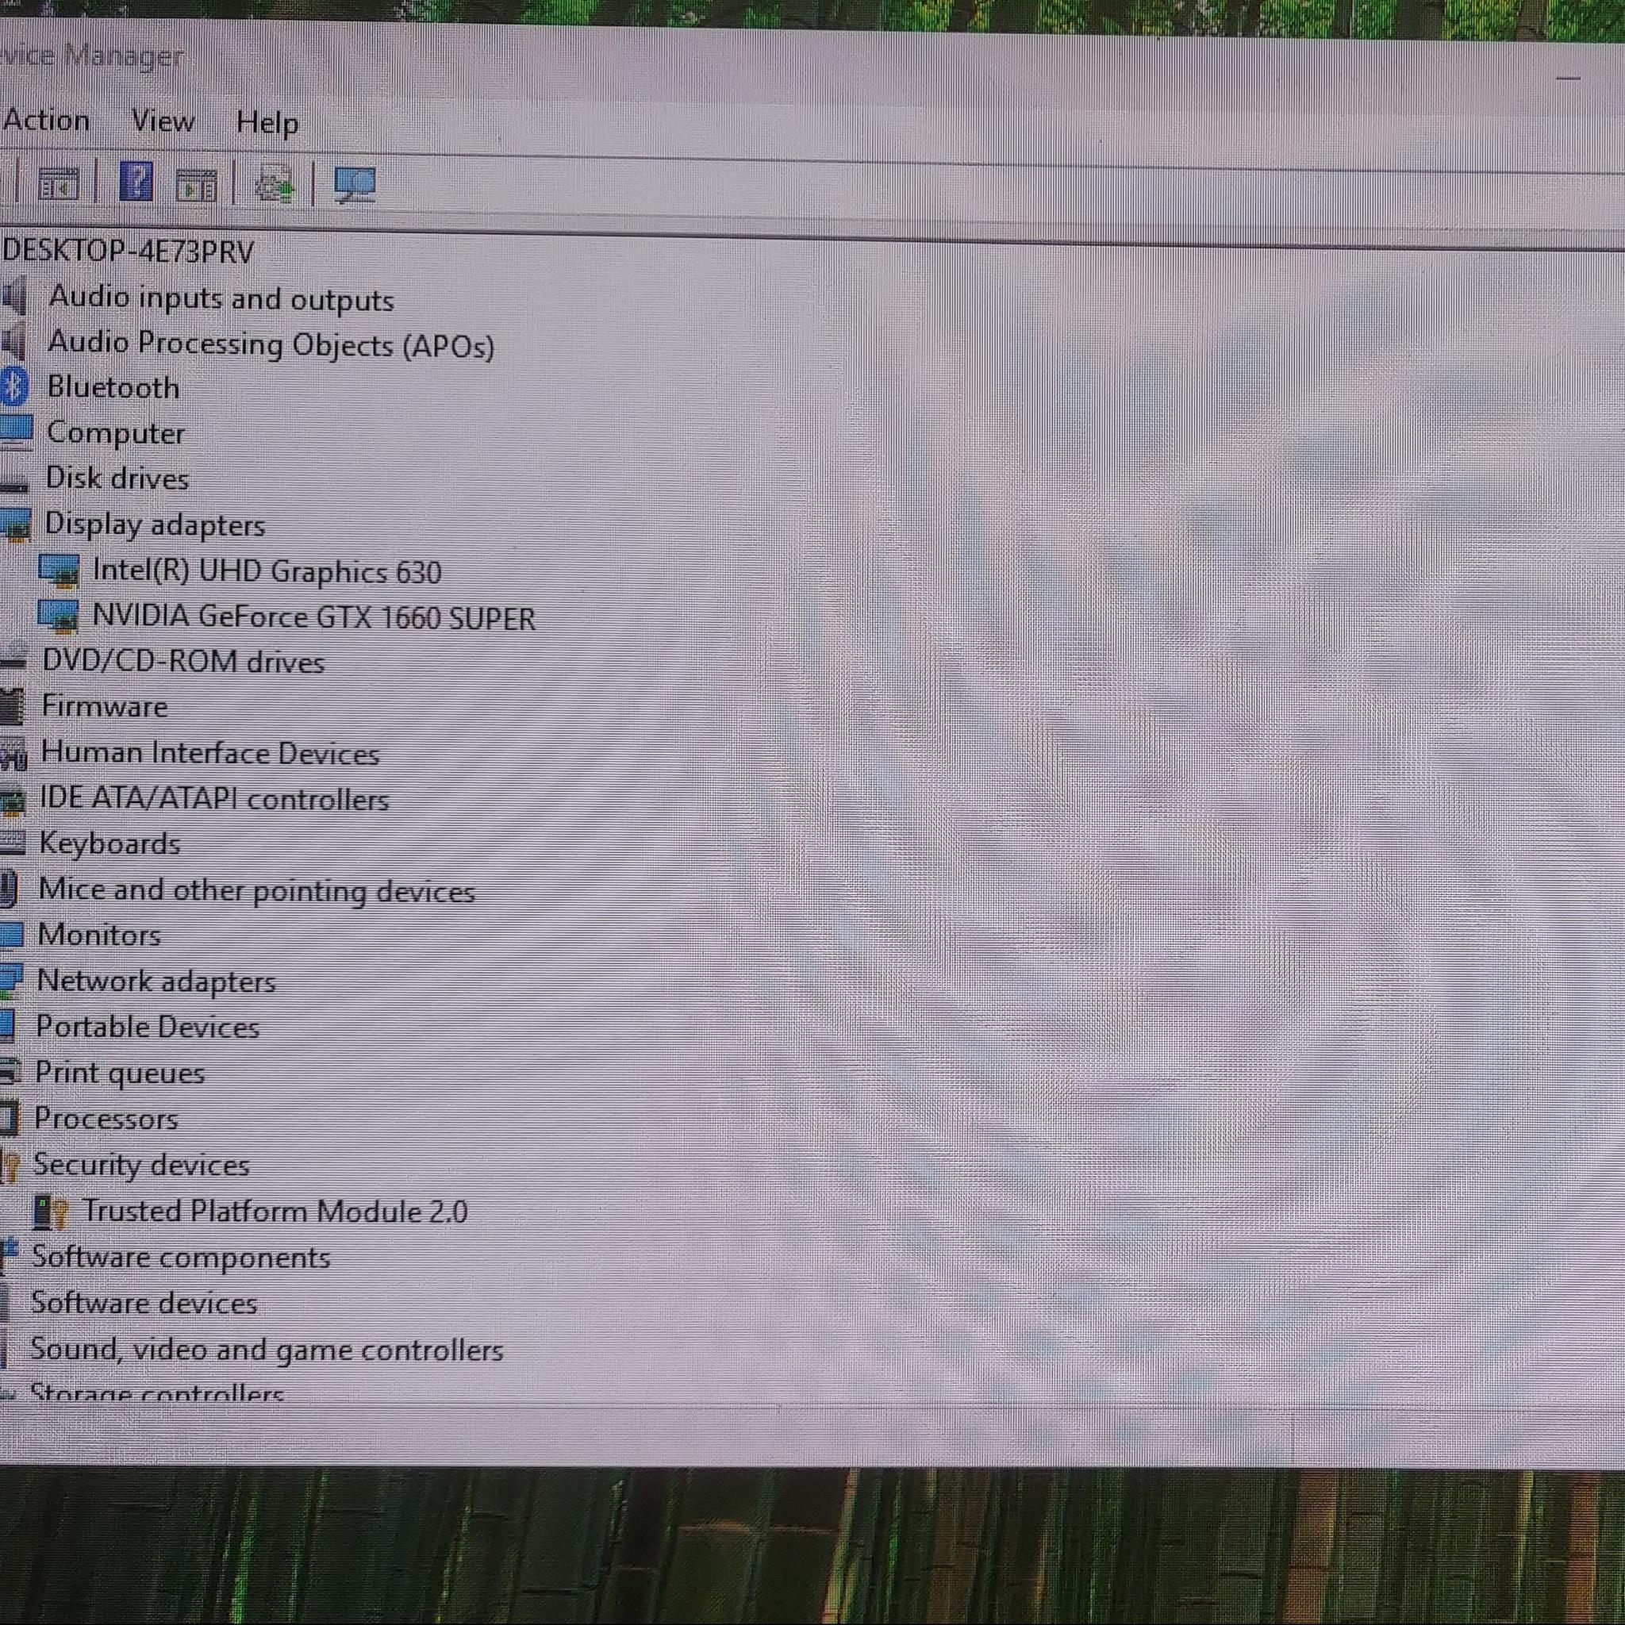The height and width of the screenshot is (1625, 1625).
Task: Click the Network adapters category icon
Action: point(11,981)
